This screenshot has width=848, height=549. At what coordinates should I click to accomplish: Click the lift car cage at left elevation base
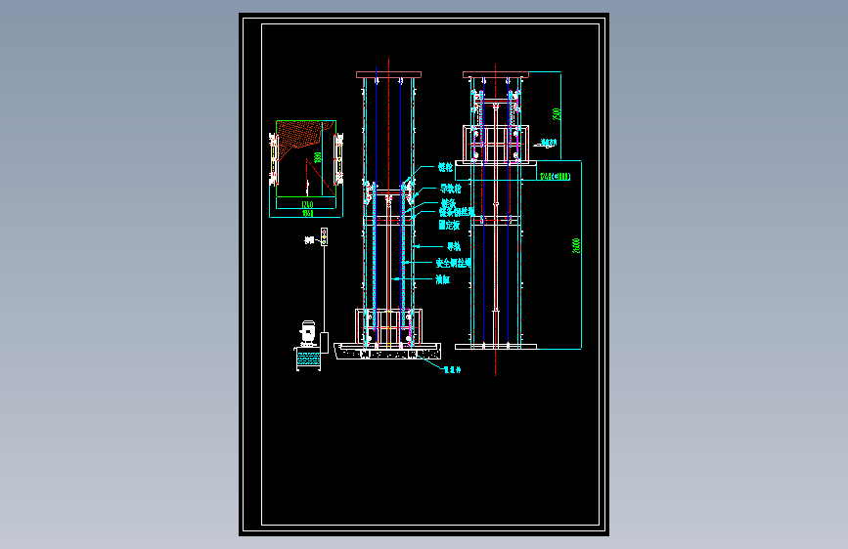point(388,326)
